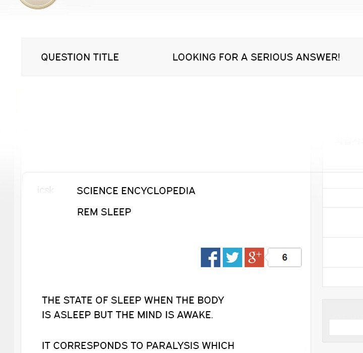
Task: Open the 'Looking for a serious answer!' question
Action: [256, 57]
